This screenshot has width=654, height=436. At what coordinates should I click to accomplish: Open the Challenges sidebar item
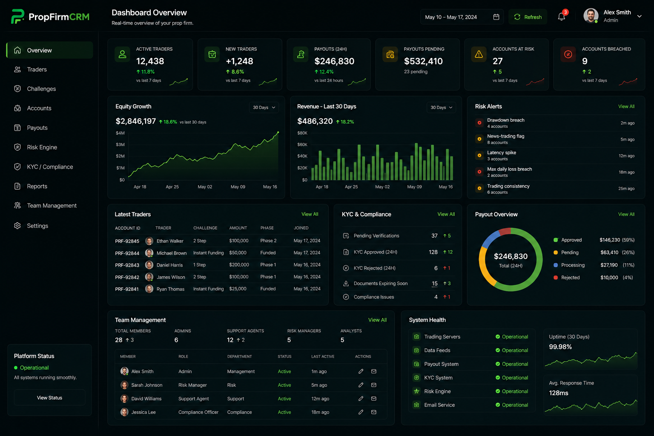point(49,89)
